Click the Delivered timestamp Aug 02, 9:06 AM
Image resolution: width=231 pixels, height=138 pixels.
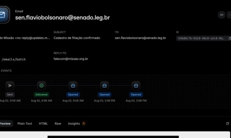[42, 100]
